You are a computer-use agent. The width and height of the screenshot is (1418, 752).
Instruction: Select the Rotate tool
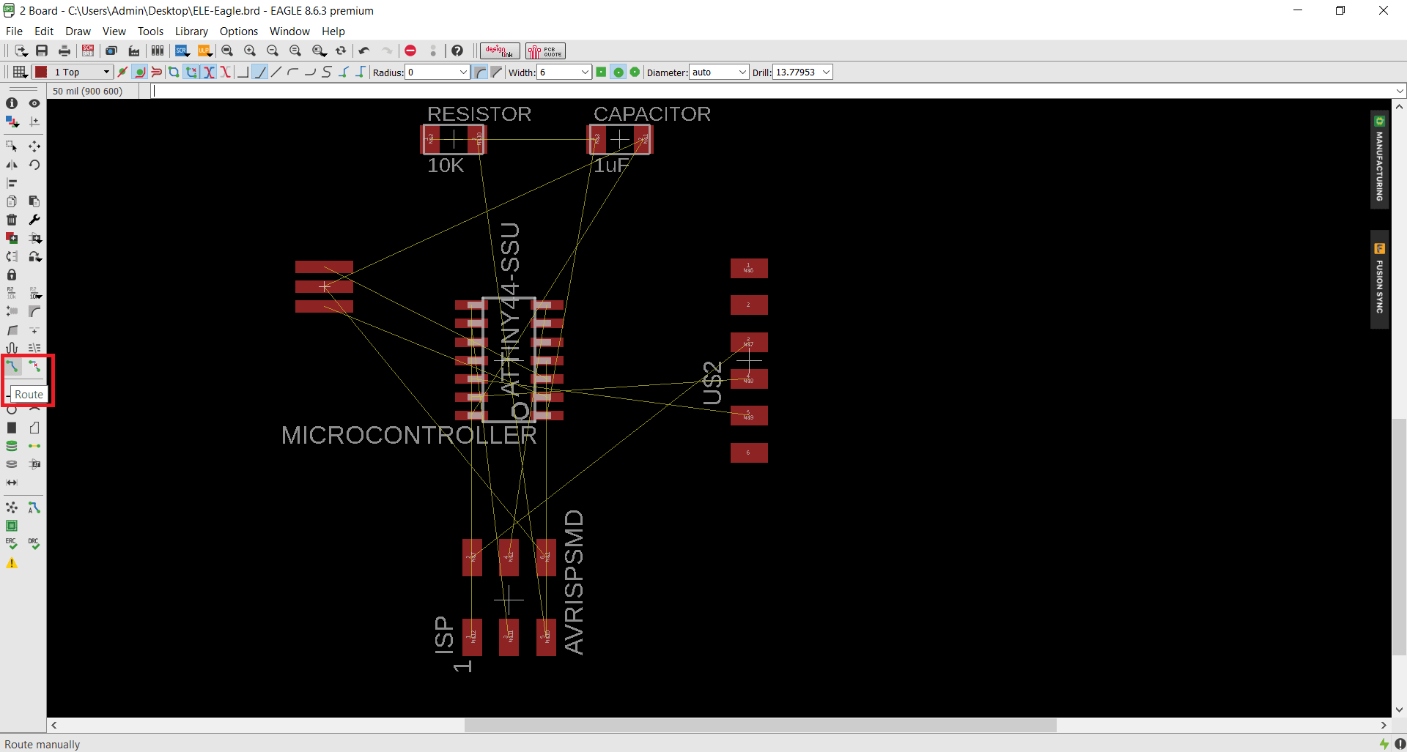pyautogui.click(x=34, y=165)
